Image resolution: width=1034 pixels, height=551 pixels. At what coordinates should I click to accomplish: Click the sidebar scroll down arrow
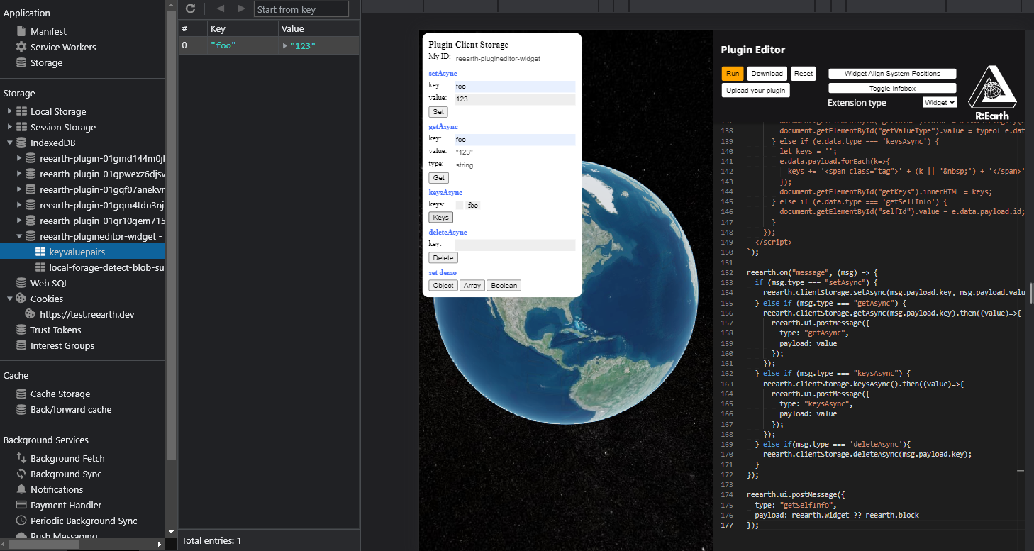point(171,532)
